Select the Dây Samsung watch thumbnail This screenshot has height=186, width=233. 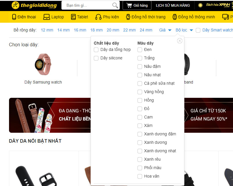[x=43, y=65]
